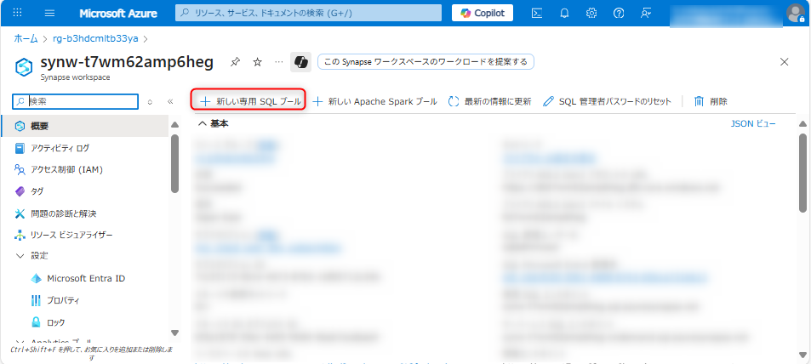The image size is (811, 364).
Task: Click the Synapse workspace hexagon icon
Action: 24,67
